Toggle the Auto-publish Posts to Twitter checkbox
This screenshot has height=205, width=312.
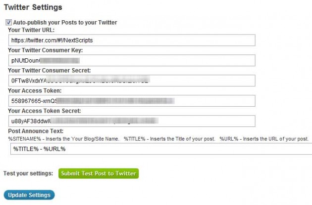tap(8, 22)
